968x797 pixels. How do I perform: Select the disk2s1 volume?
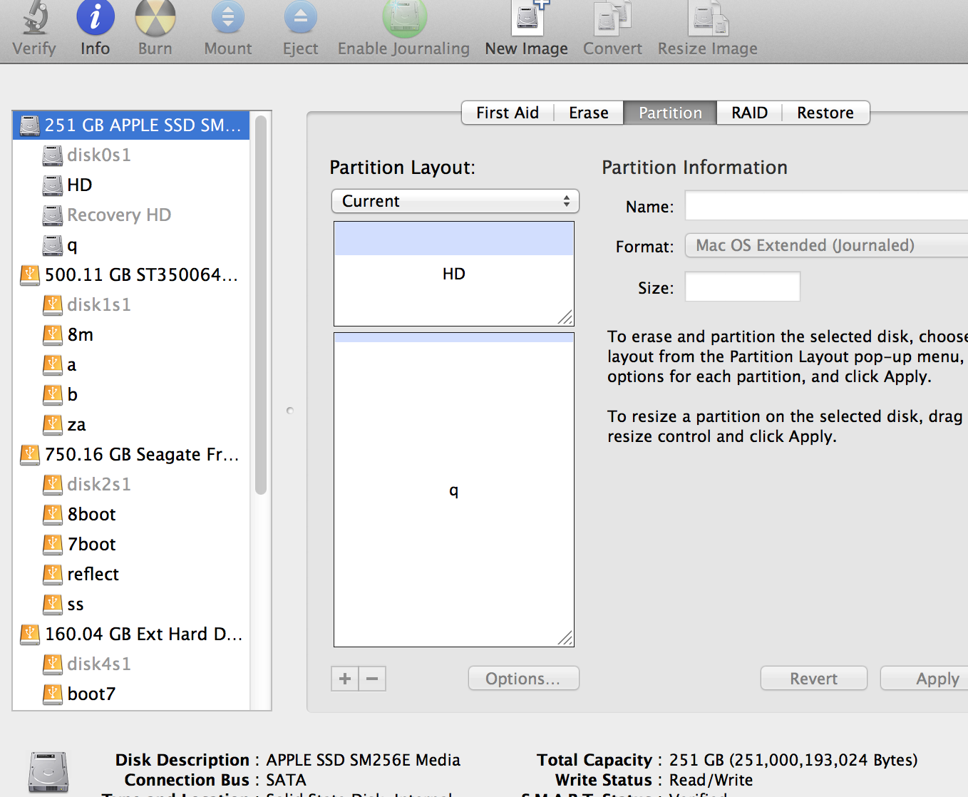point(131,485)
